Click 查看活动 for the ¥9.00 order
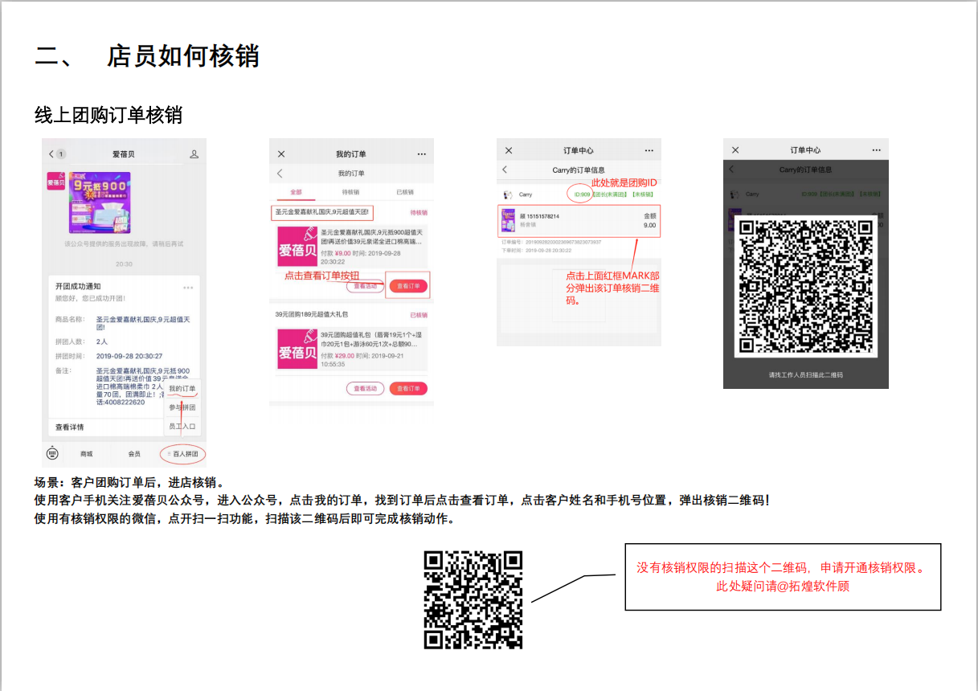This screenshot has height=691, width=978. (365, 286)
